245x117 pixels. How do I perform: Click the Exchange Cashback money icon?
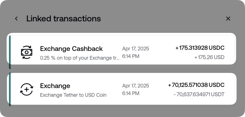(x=27, y=52)
